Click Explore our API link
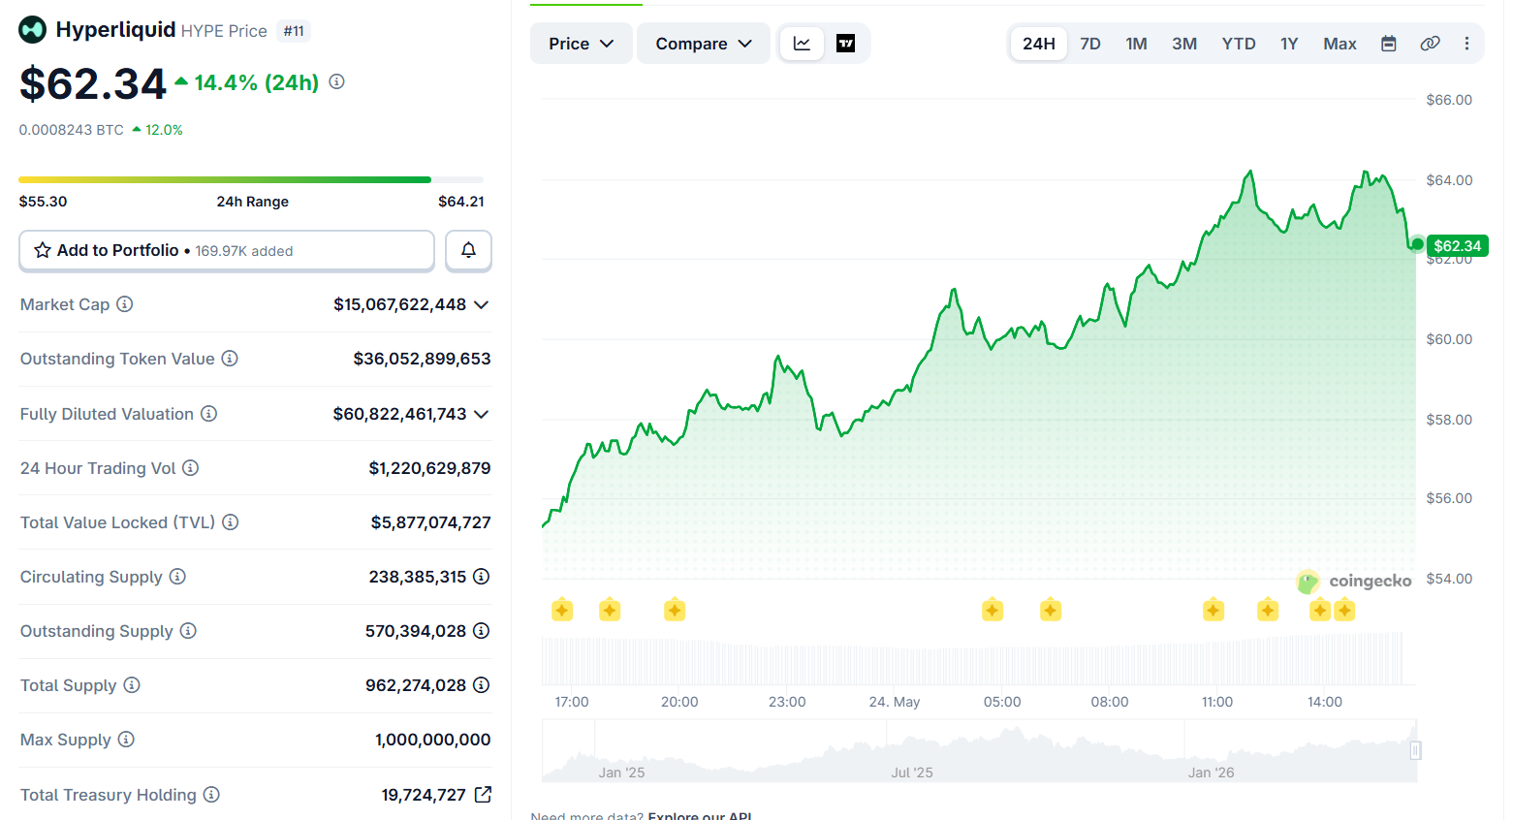The image size is (1513, 820). click(x=700, y=815)
